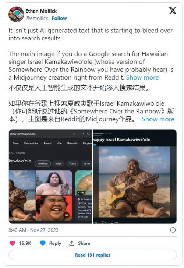Expand English tweet with Show more

pos(142,77)
